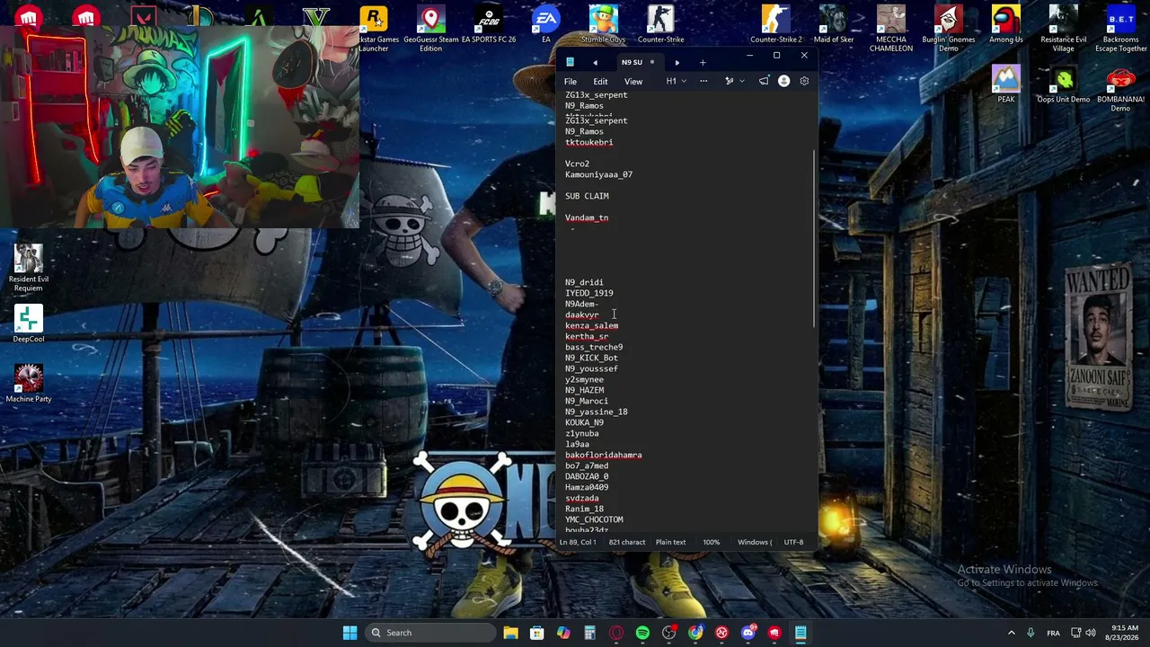Image resolution: width=1150 pixels, height=647 pixels.
Task: Select the Stumble Guys desktop shortcut
Action: click(x=603, y=24)
